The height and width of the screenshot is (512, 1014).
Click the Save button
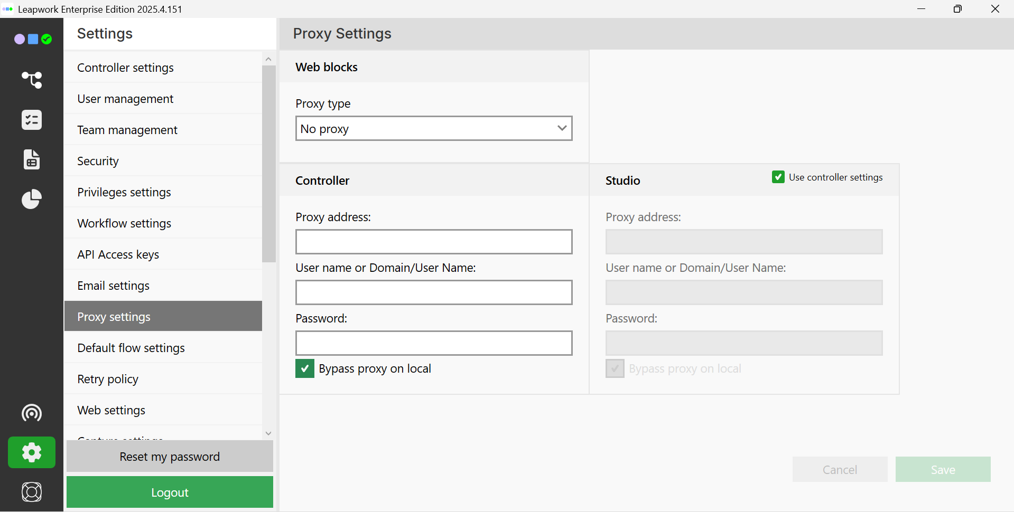[943, 469]
